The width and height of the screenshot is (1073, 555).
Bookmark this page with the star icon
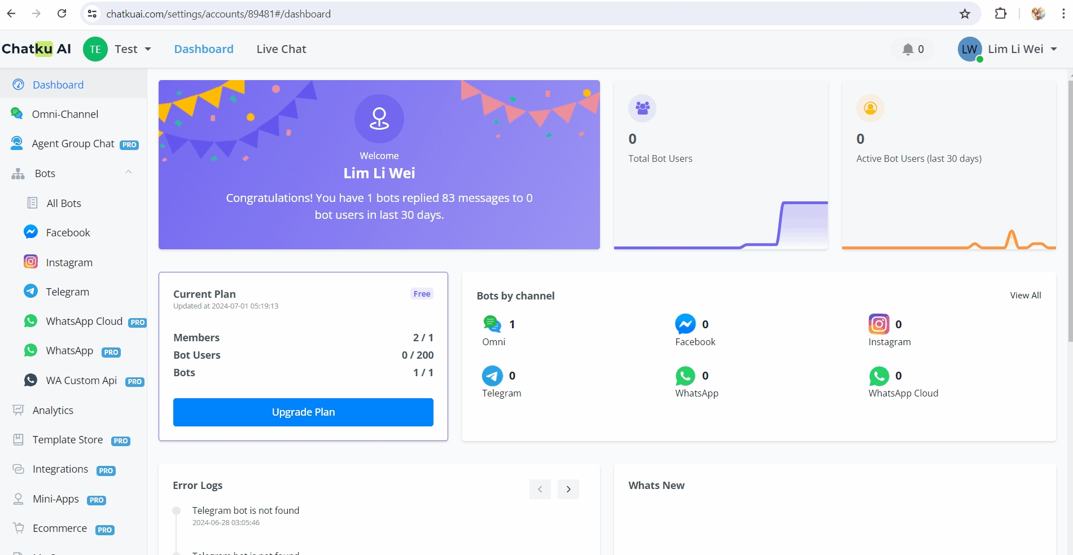coord(965,14)
